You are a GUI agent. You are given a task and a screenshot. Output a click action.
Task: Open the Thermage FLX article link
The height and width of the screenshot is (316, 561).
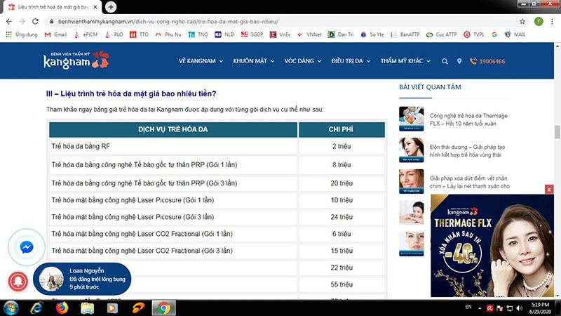tap(468, 119)
